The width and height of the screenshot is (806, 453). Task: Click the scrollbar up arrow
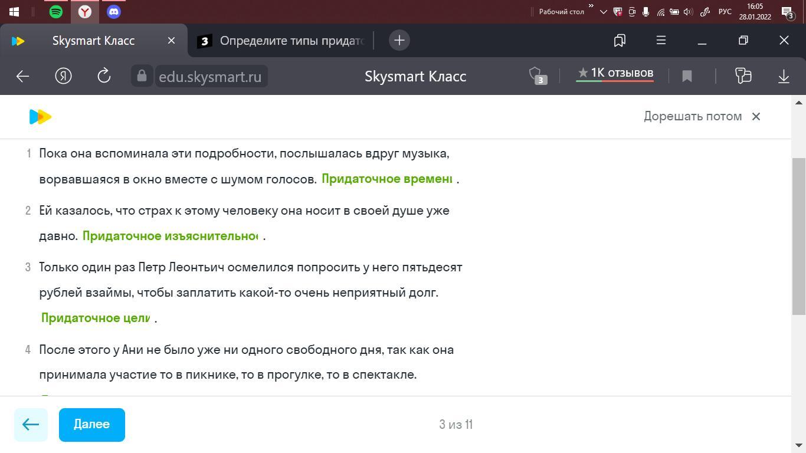pyautogui.click(x=799, y=103)
